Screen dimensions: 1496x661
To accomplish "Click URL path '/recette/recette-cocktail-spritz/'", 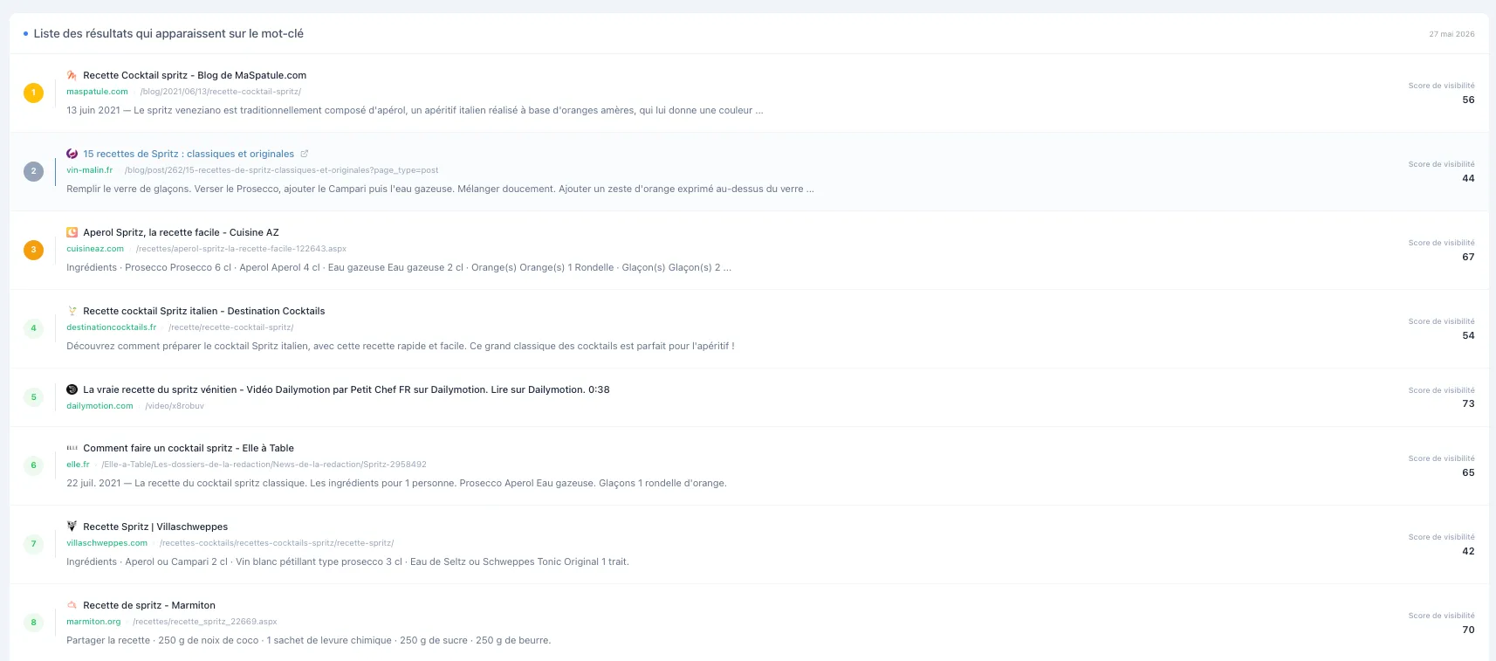I will [x=231, y=327].
